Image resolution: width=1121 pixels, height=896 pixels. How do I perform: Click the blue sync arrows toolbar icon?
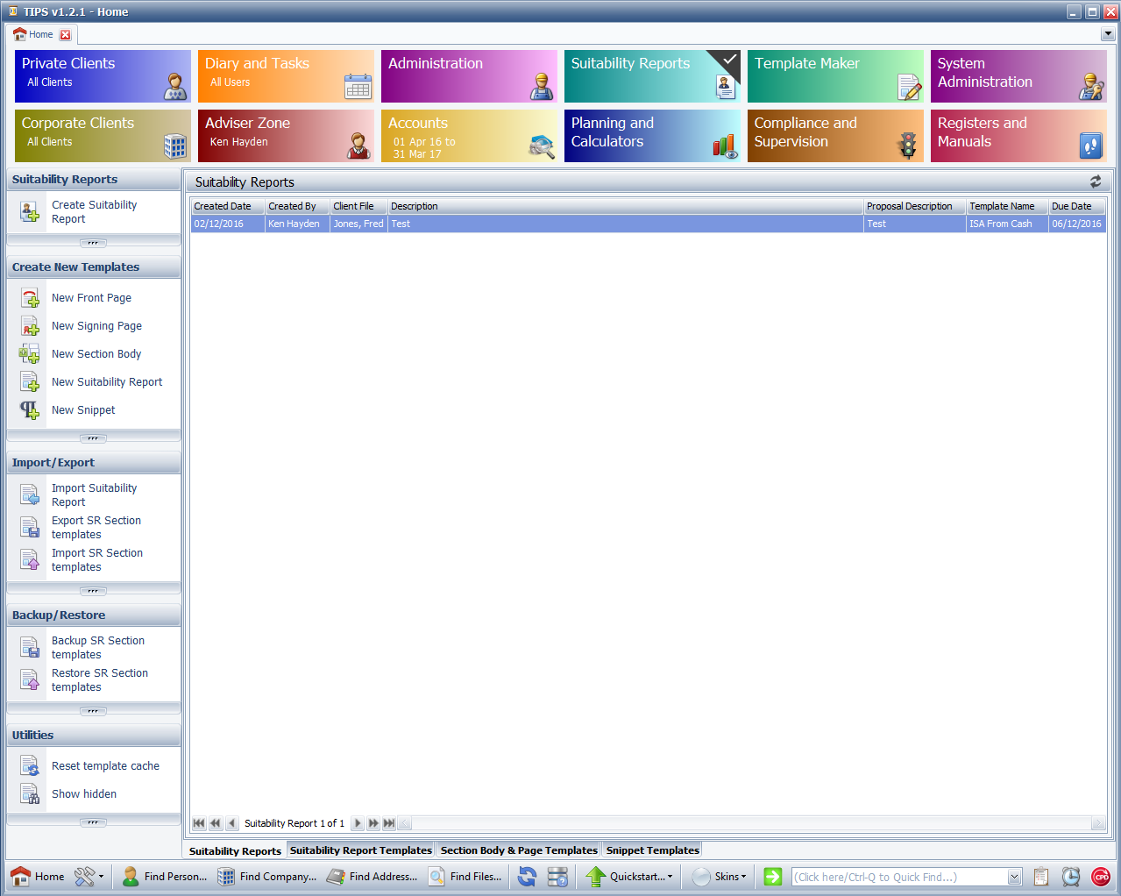[527, 877]
